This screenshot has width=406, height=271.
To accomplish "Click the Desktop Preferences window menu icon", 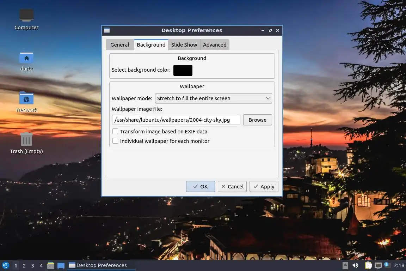I will pos(107,30).
